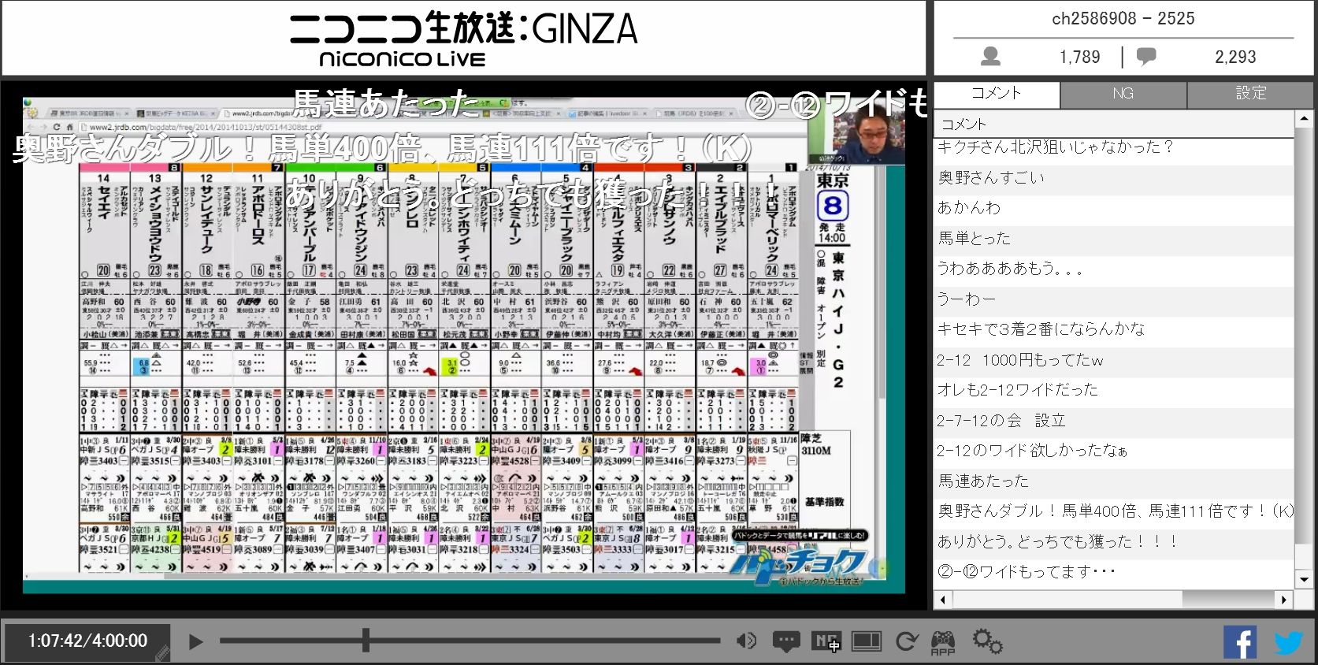The height and width of the screenshot is (665, 1318).
Task: Select comment "うわあああああもう。。。"
Action: pos(1114,269)
